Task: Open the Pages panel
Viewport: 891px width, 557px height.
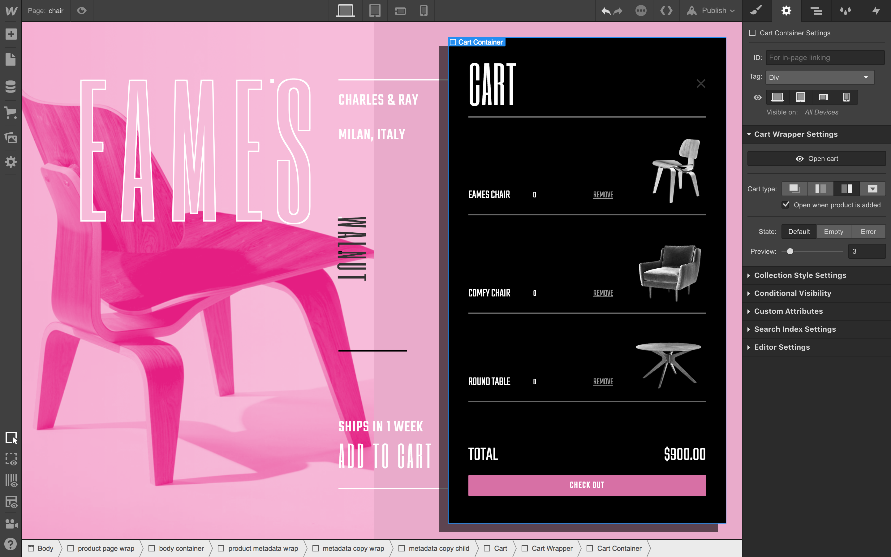Action: (11, 59)
